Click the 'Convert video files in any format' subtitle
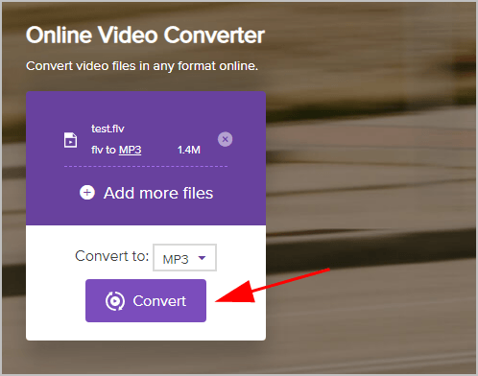The width and height of the screenshot is (478, 376). click(142, 66)
